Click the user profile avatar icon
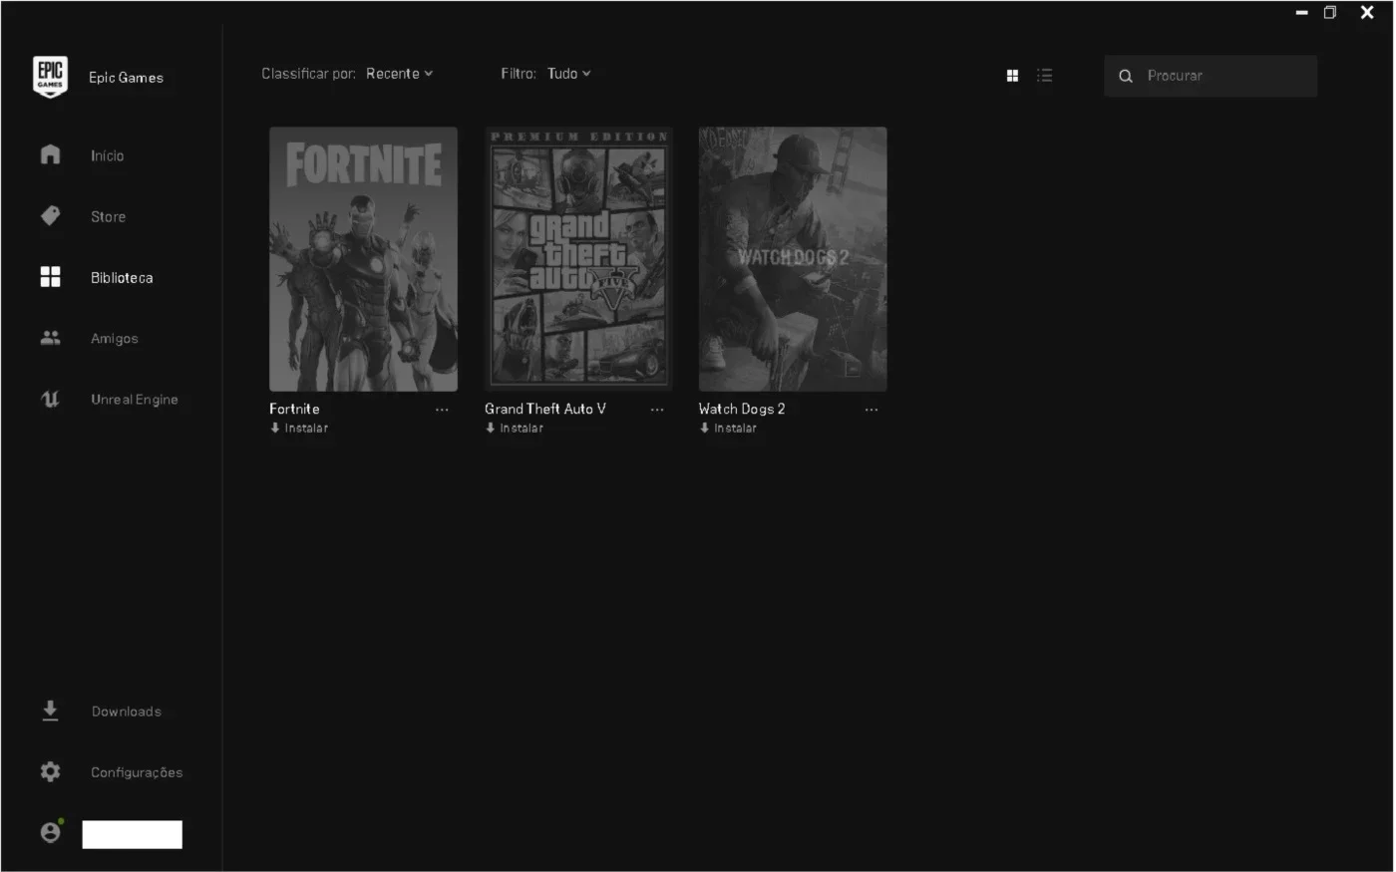This screenshot has width=1396, height=872. pos(51,832)
